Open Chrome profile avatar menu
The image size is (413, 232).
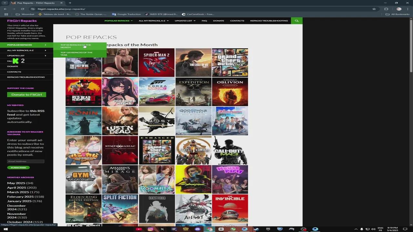(399, 9)
